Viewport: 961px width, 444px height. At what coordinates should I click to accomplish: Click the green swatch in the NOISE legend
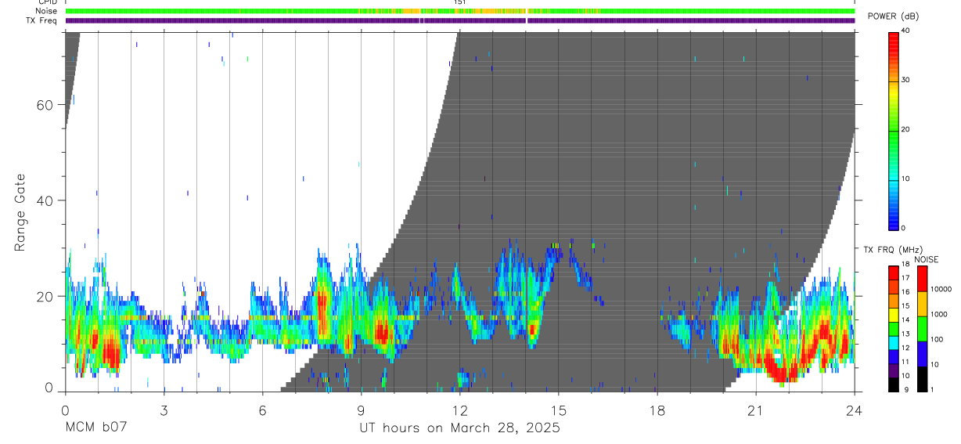[921, 328]
